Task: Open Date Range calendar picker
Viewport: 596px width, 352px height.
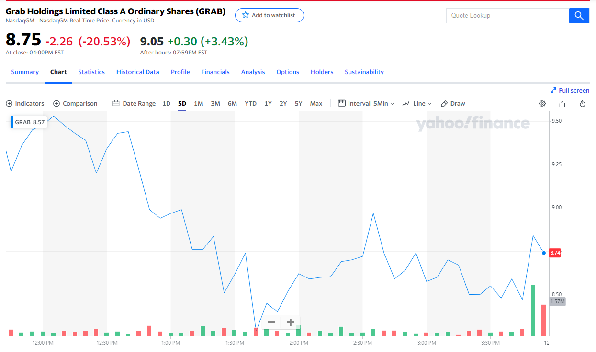Action: (x=134, y=104)
